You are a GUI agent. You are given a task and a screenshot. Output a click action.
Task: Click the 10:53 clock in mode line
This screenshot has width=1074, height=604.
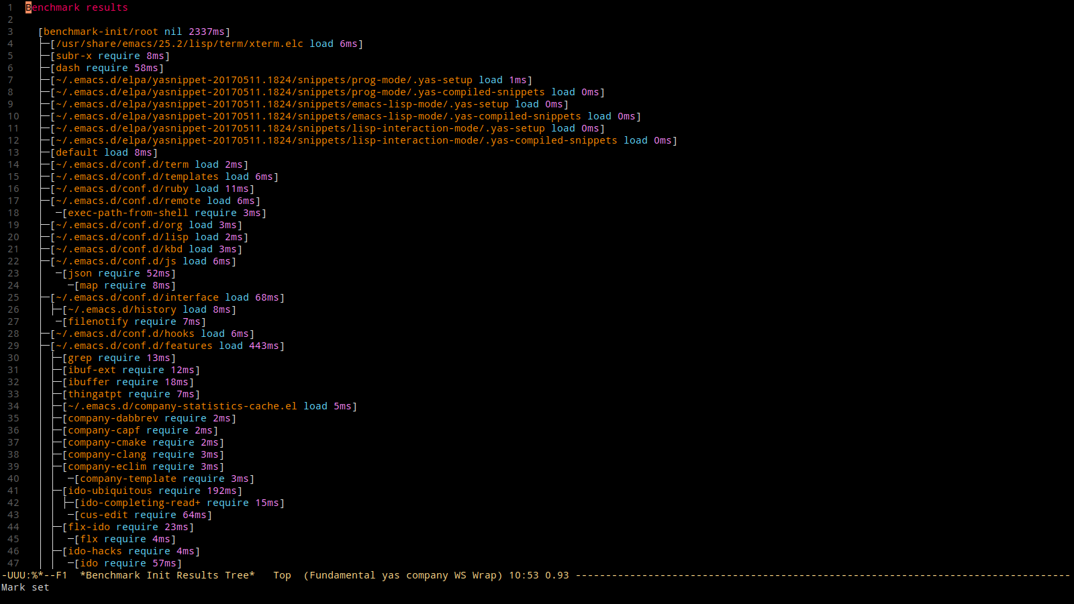(524, 575)
